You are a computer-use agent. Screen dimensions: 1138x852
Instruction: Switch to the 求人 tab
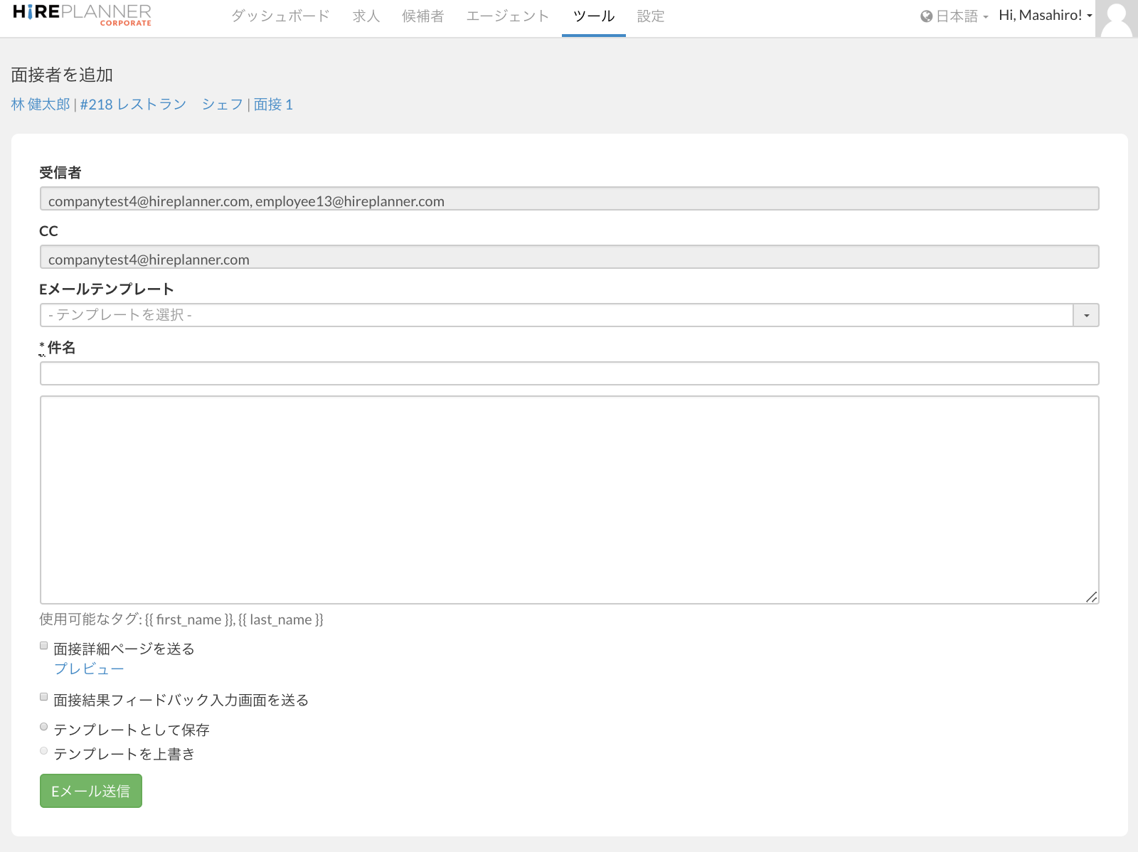pyautogui.click(x=366, y=16)
